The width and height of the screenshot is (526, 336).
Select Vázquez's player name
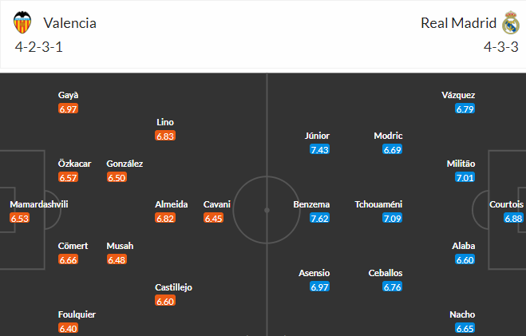458,95
